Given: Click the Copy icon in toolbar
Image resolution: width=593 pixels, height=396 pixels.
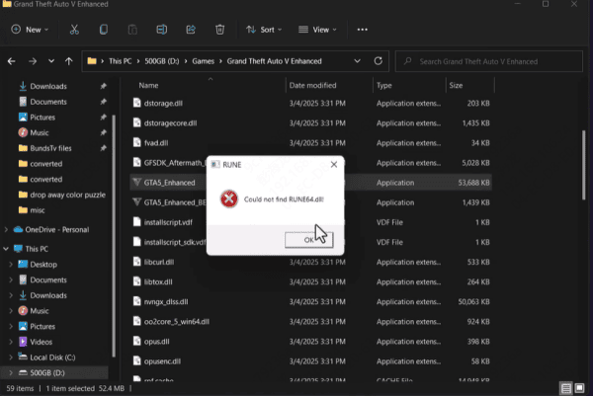Looking at the screenshot, I should click(105, 31).
